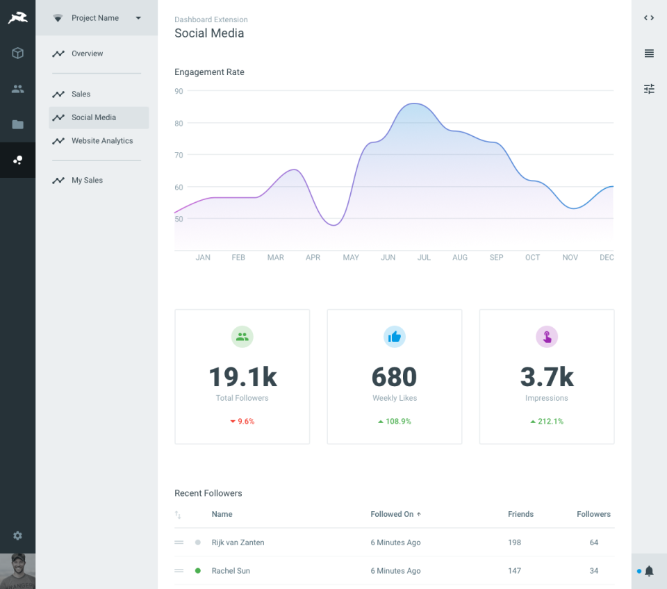Click the 108.9% increase indicator
Image resolution: width=667 pixels, height=589 pixels.
point(395,422)
